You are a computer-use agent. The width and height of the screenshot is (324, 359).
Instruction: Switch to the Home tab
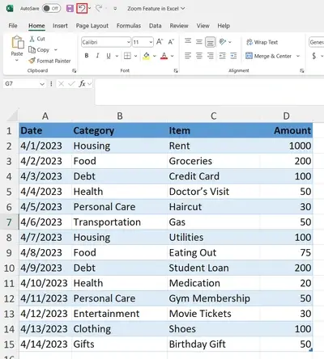coord(36,26)
